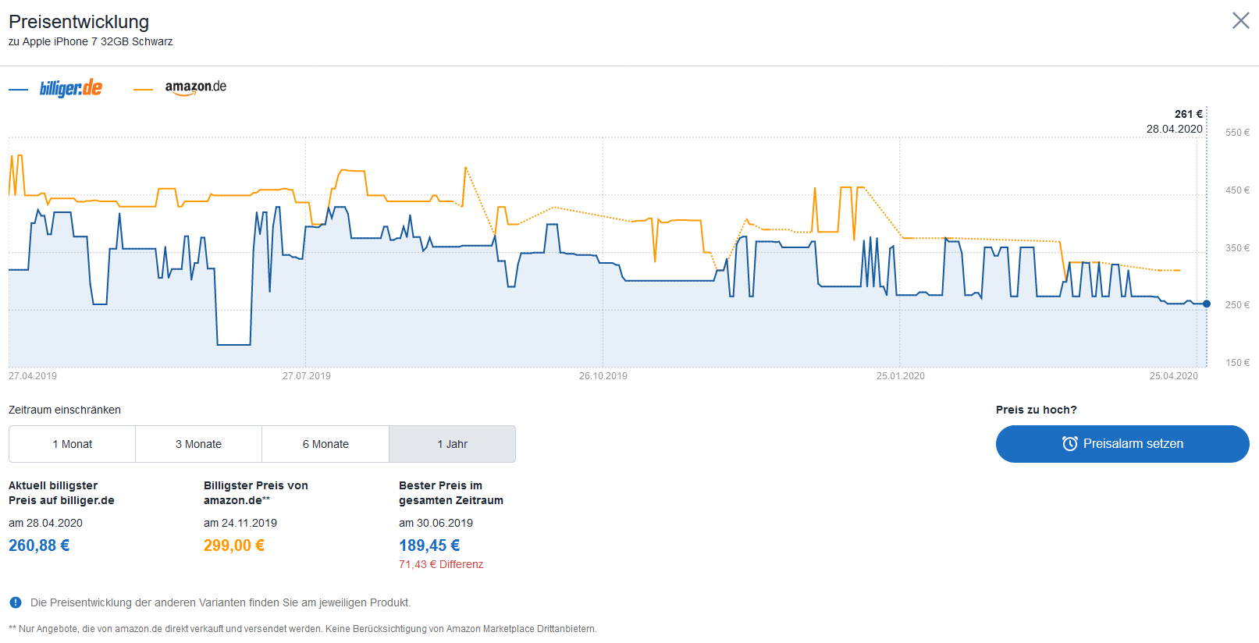Click the blue info icon
This screenshot has height=643, width=1259.
[x=16, y=602]
